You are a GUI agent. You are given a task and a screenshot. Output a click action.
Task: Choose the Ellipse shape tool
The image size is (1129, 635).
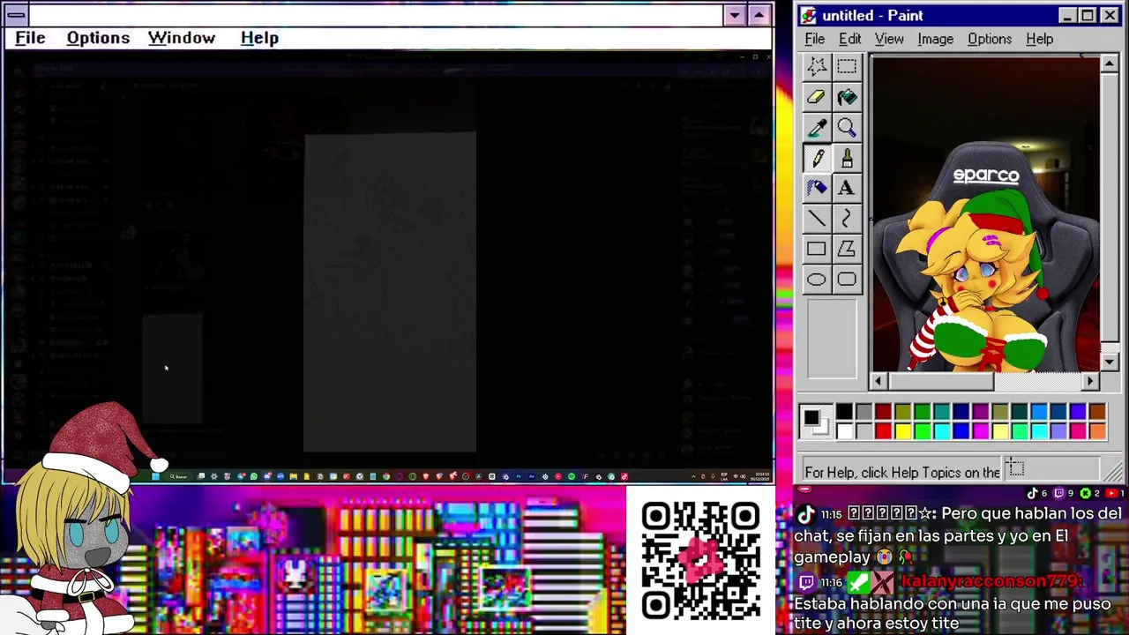tap(817, 280)
